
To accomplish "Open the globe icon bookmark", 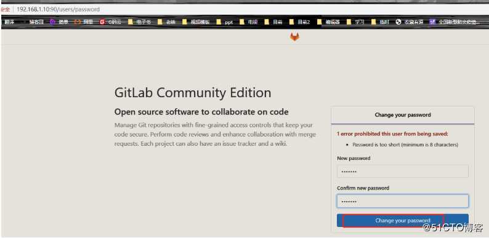I will tap(410, 22).
